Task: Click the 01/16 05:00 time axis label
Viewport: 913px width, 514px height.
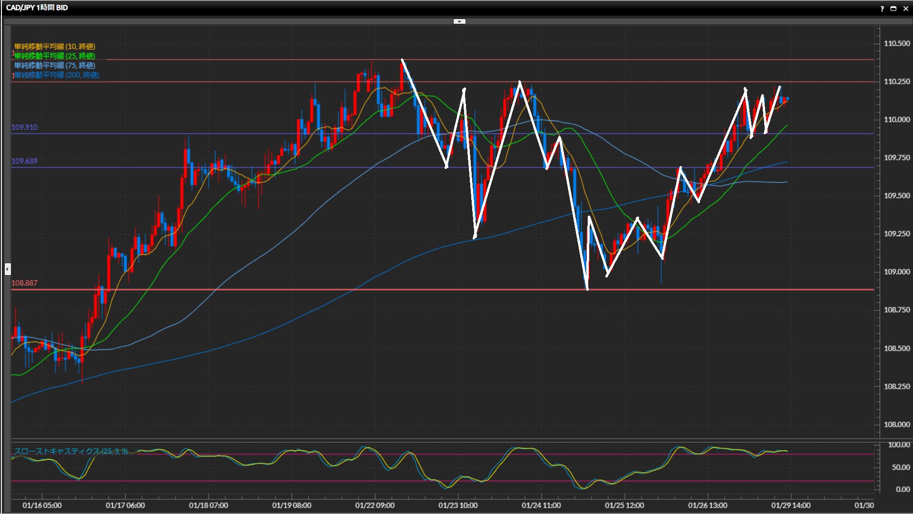Action: [42, 505]
